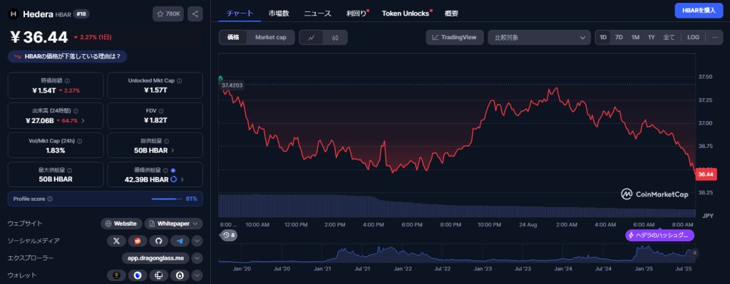Image resolution: width=730 pixels, height=284 pixels.
Task: Expand the 循環供給量 42.39B HBAR arrow
Action: [x=182, y=179]
